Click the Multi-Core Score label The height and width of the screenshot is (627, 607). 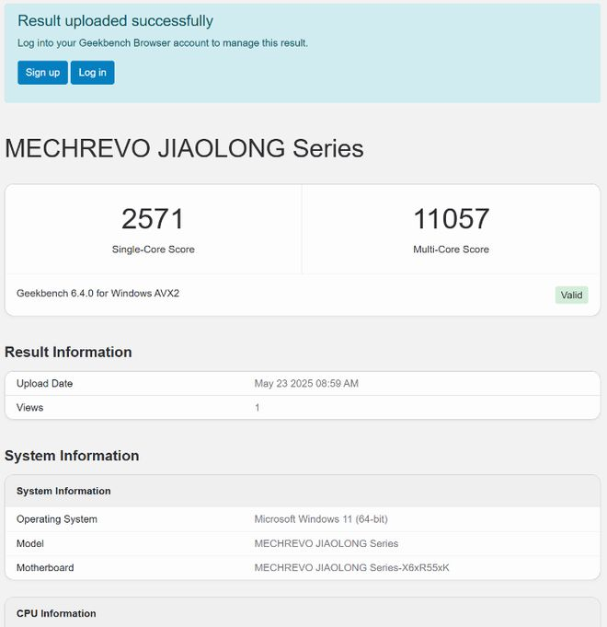click(451, 250)
